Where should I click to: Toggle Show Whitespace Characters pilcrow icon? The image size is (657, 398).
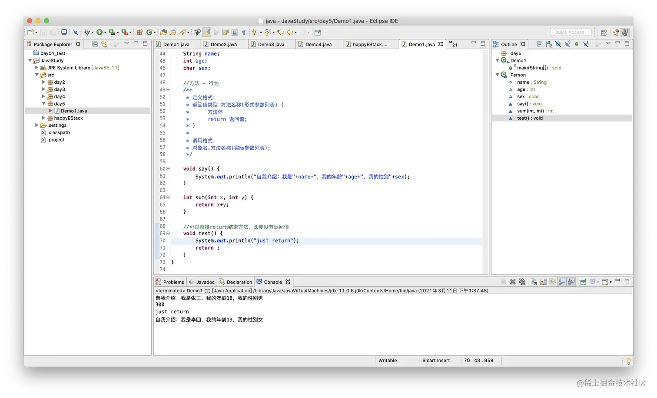coord(244,32)
